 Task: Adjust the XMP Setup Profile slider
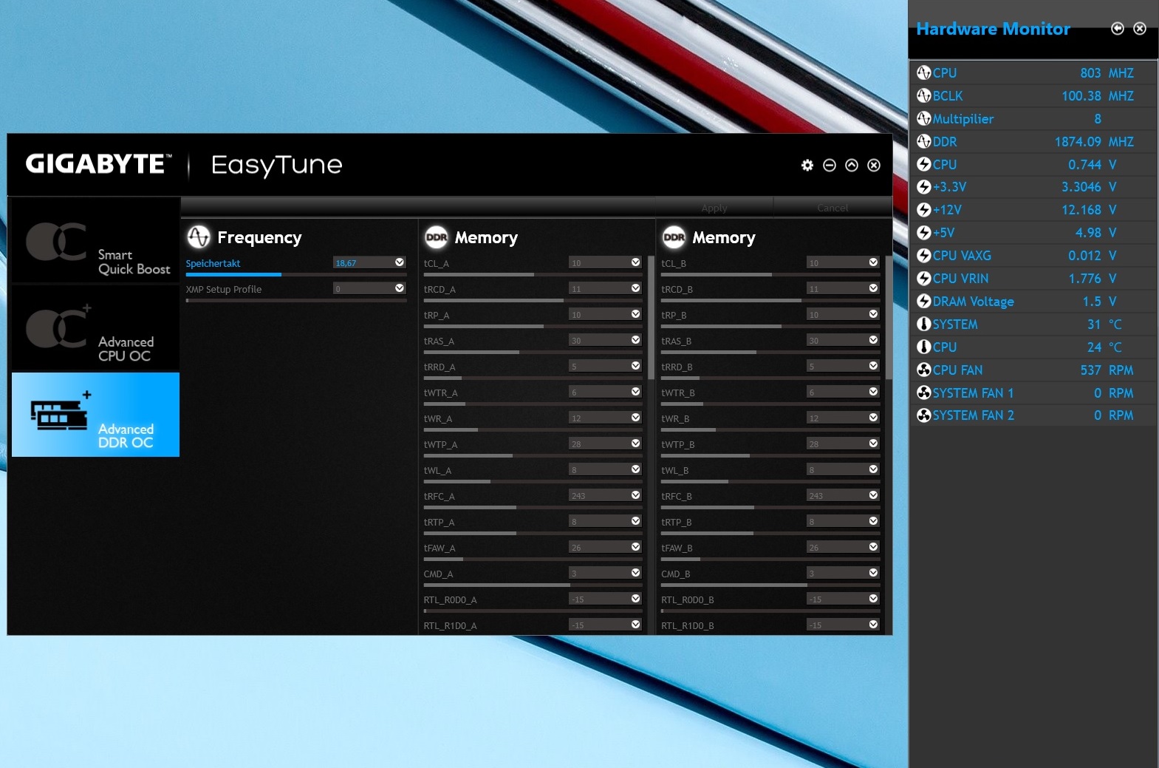[295, 300]
